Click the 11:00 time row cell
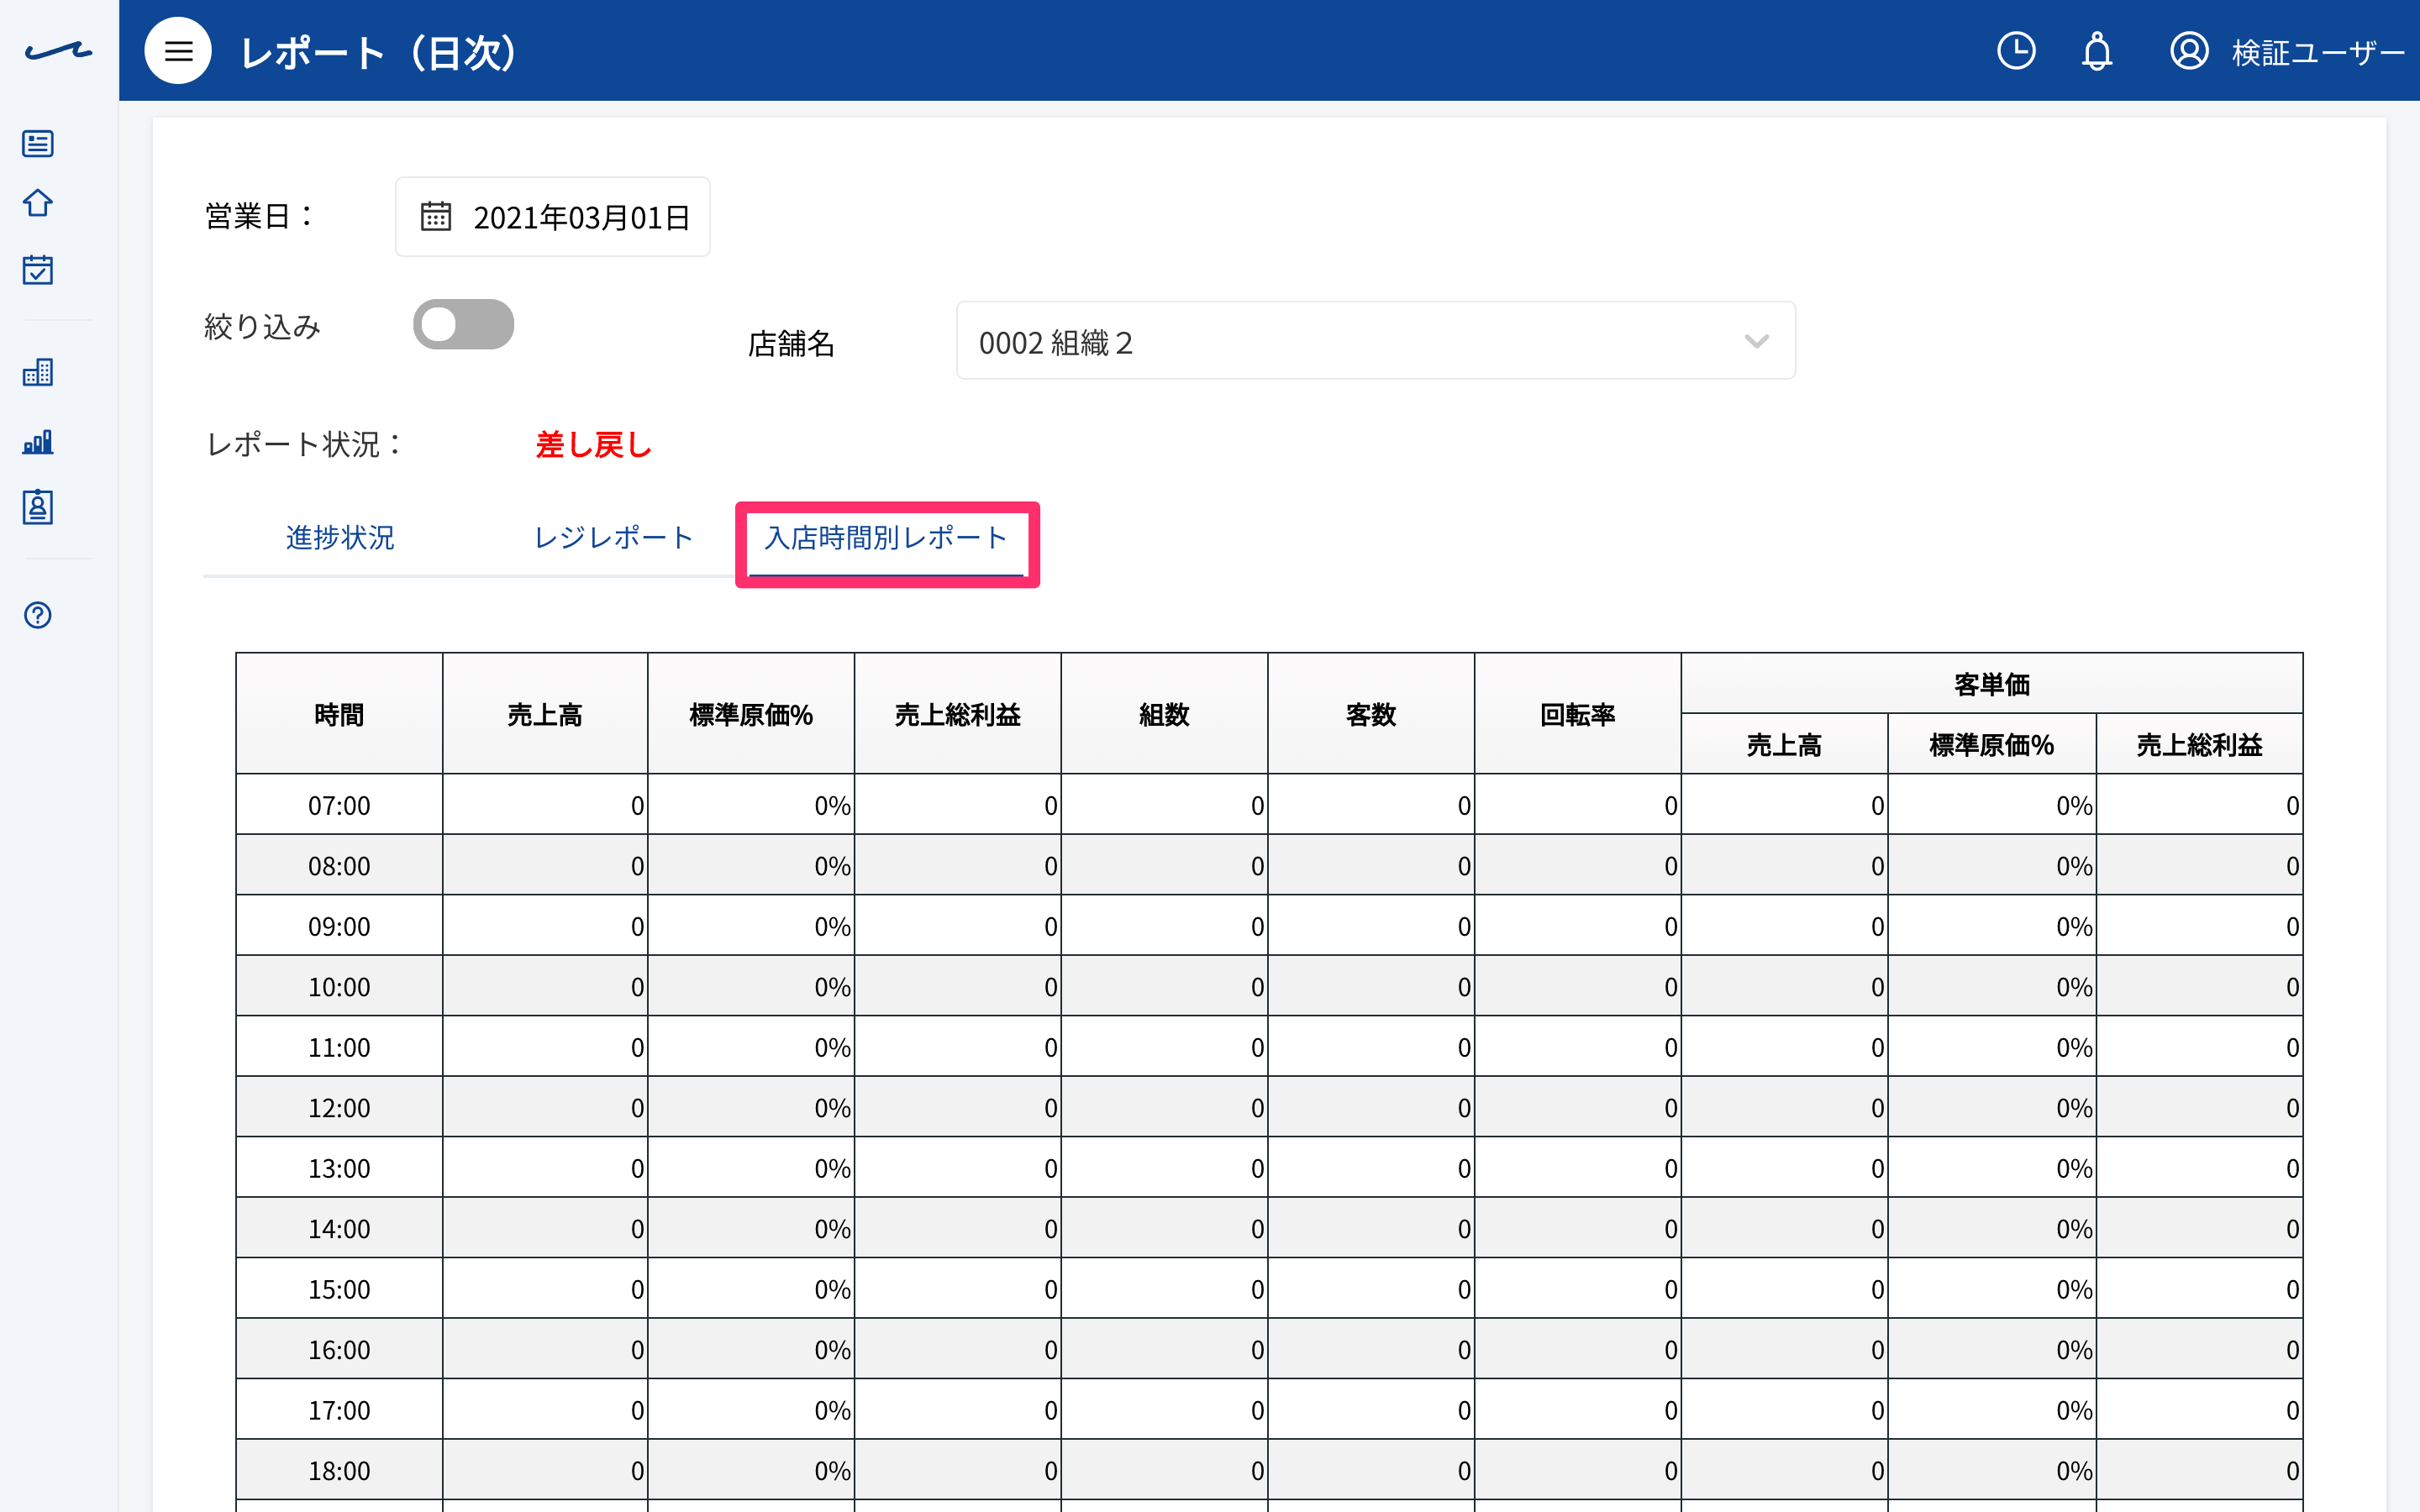The image size is (2420, 1512). 339,1047
